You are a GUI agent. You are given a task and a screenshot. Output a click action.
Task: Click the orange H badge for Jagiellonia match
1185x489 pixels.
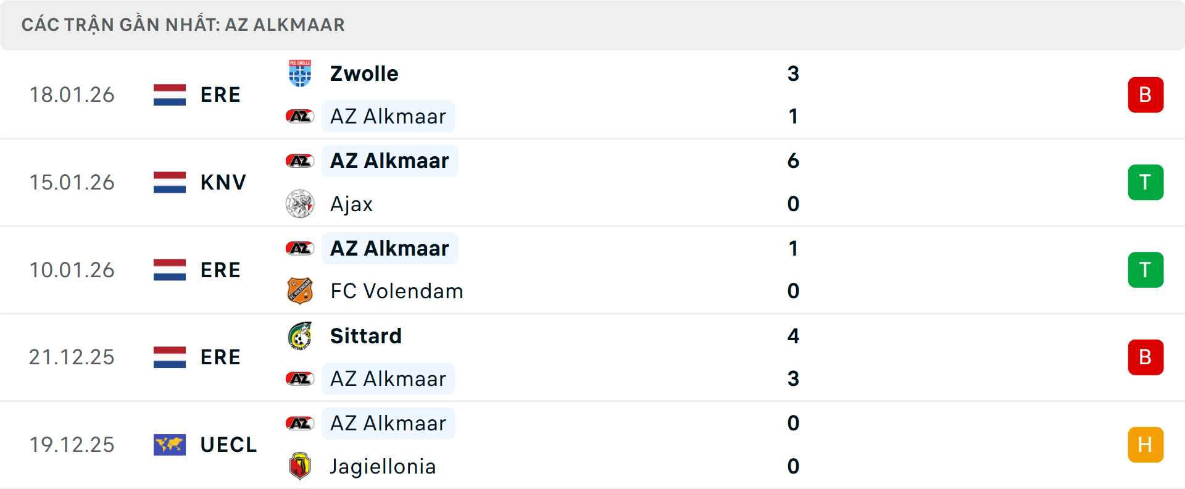click(1145, 445)
